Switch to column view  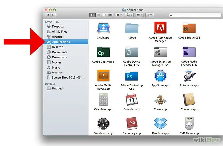point(104,15)
